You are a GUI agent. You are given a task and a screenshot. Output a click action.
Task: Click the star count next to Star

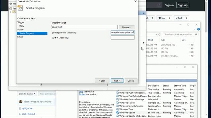point(169,18)
